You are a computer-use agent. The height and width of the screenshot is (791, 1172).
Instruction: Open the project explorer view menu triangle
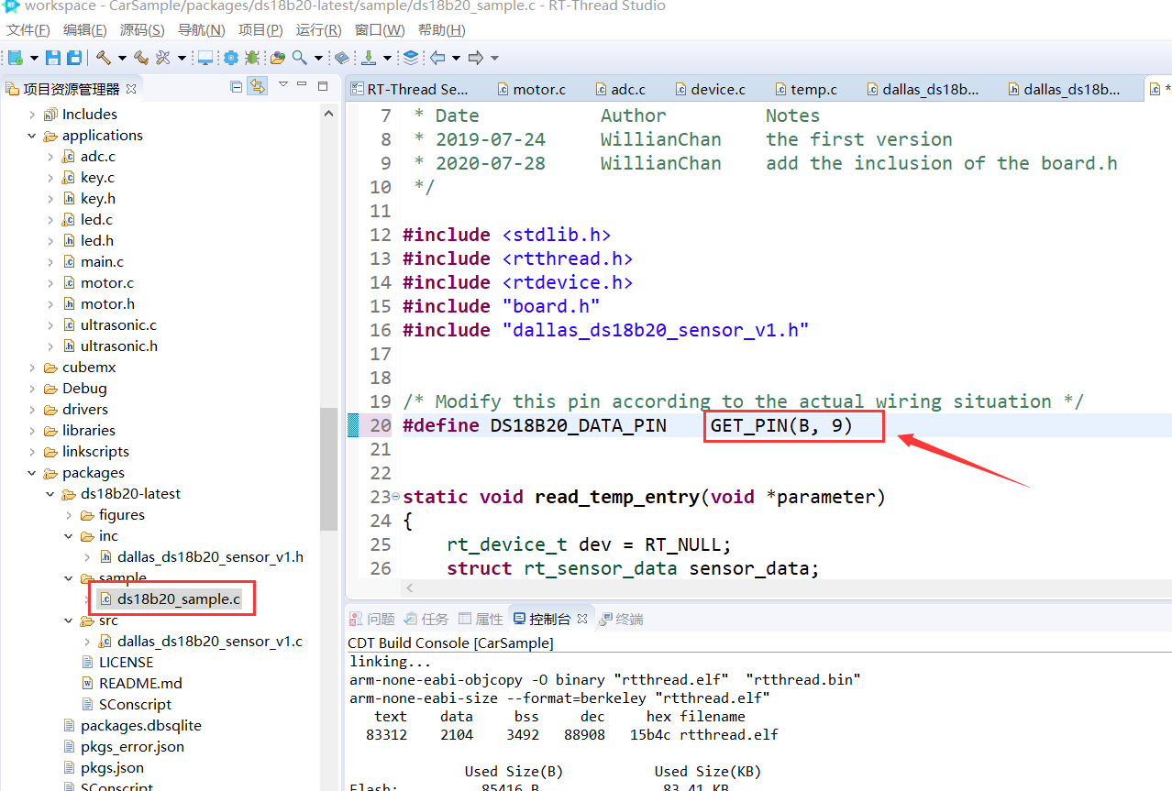tap(283, 84)
